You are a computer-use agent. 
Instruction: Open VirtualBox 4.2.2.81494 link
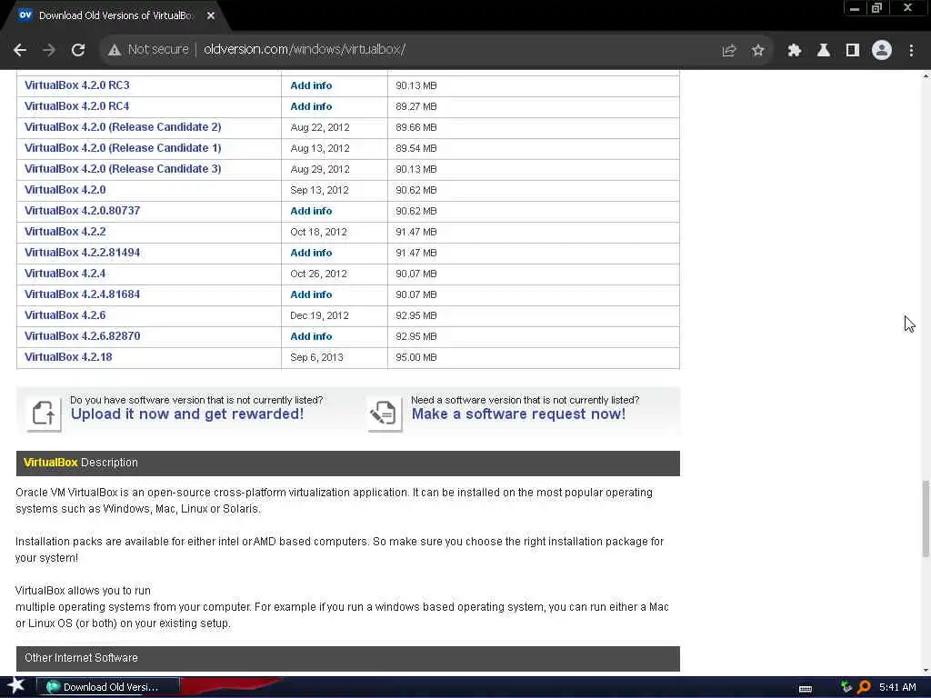click(83, 253)
